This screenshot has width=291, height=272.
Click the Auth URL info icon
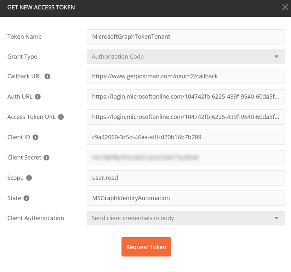click(x=38, y=97)
